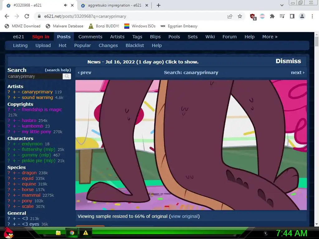Bookmark this page with the star icon

[x=240, y=16]
